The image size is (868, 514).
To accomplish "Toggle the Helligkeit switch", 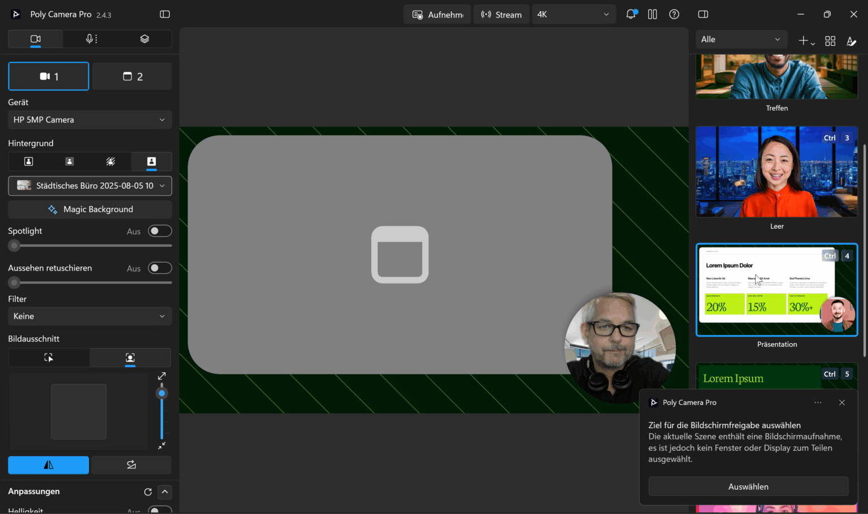I will [x=160, y=510].
